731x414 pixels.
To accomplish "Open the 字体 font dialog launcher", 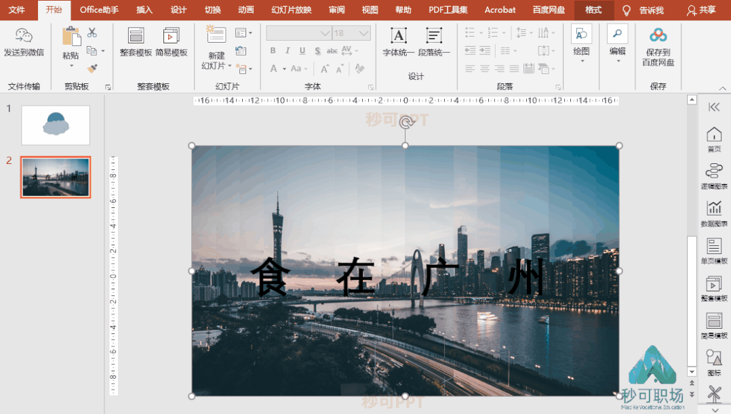I will (x=371, y=87).
